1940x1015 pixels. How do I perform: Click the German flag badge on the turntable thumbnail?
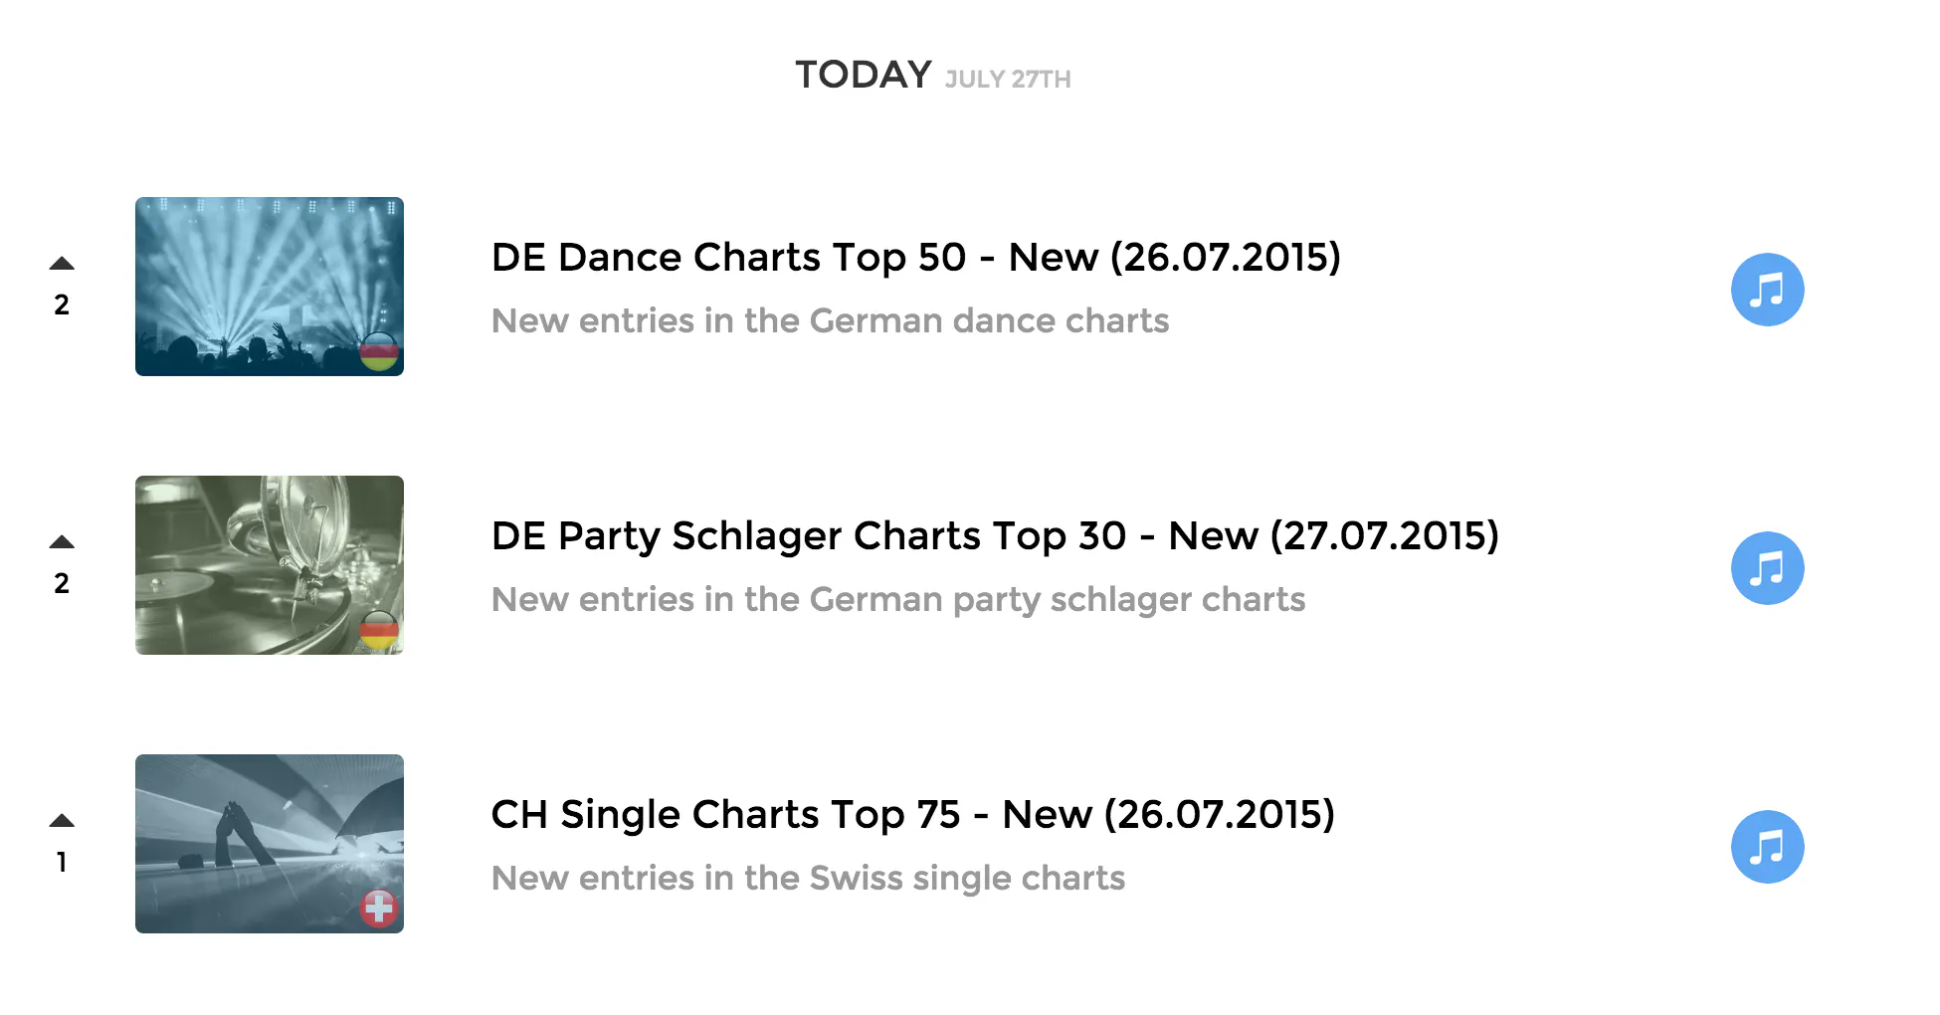pyautogui.click(x=379, y=630)
